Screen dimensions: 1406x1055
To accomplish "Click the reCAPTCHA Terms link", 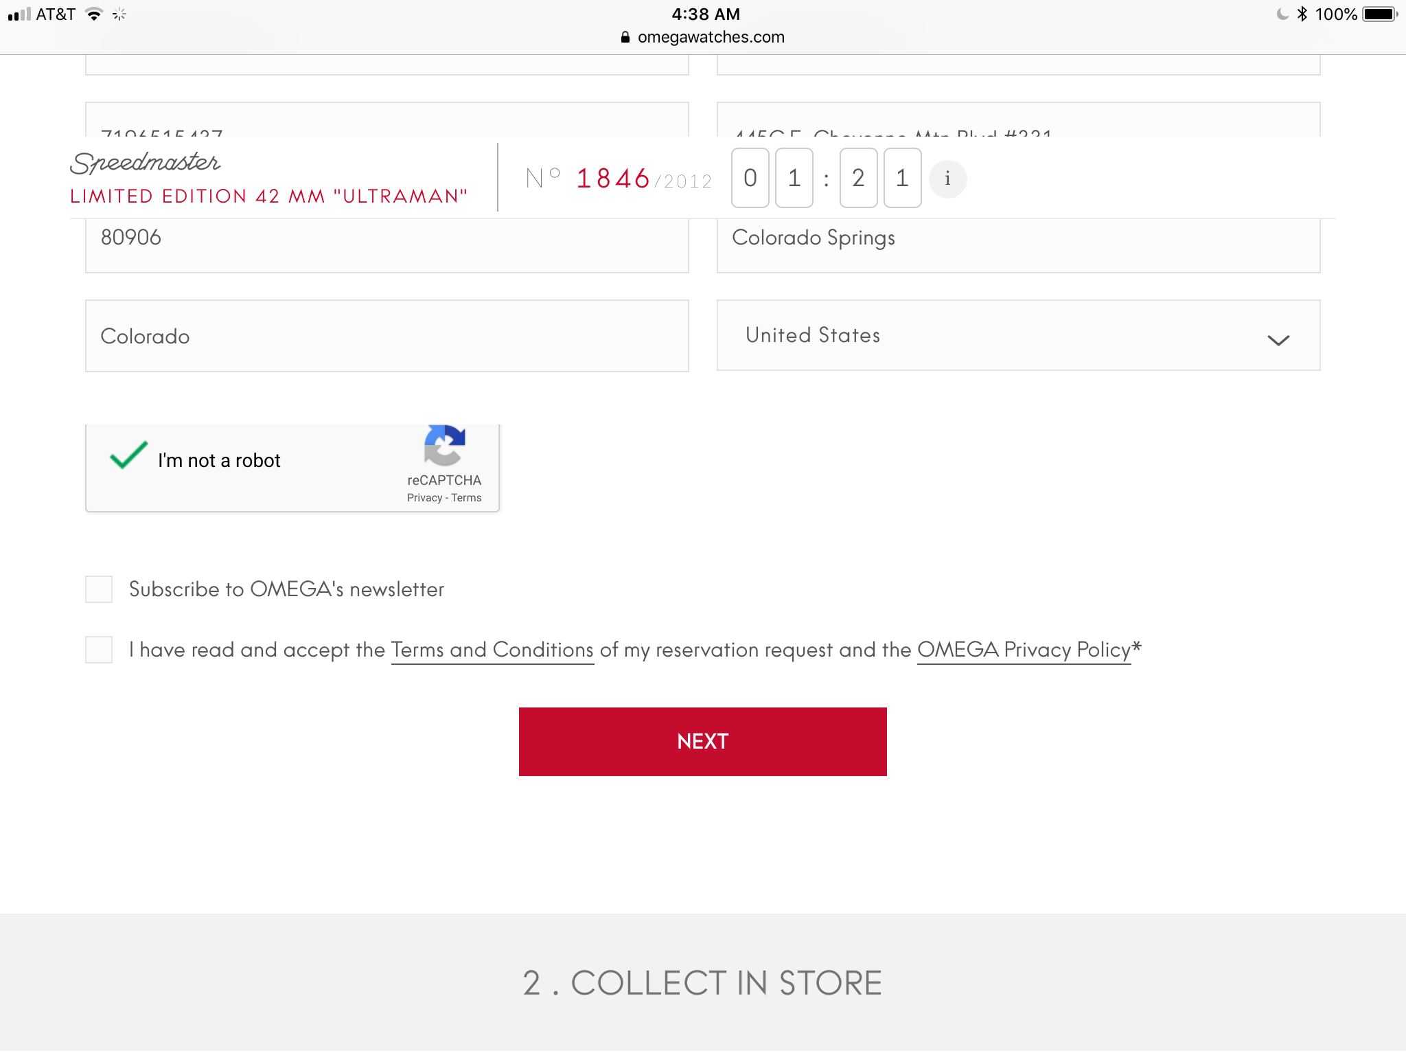I will pos(466,498).
